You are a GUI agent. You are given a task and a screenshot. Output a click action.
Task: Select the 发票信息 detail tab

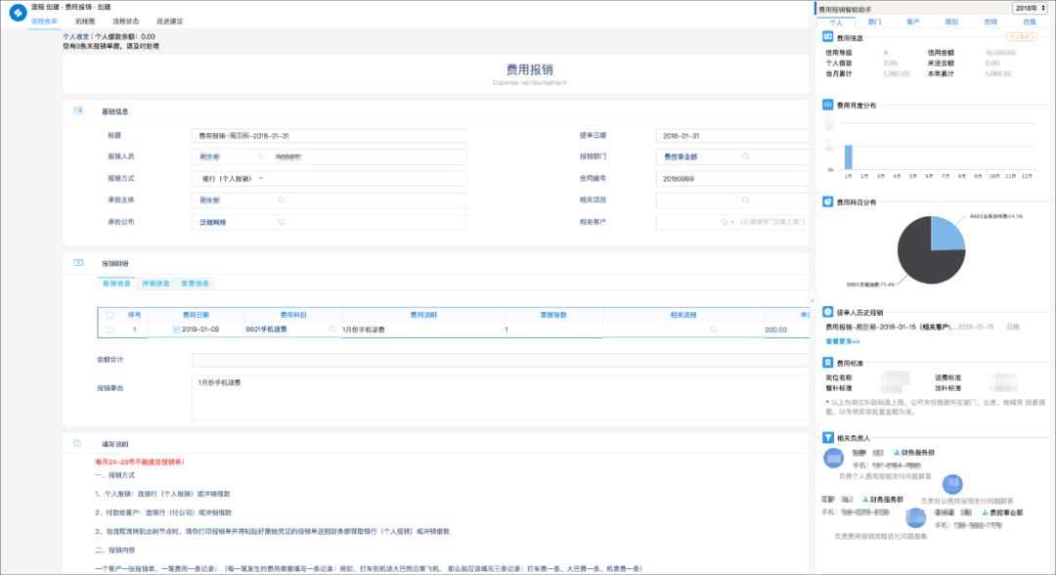(x=196, y=284)
